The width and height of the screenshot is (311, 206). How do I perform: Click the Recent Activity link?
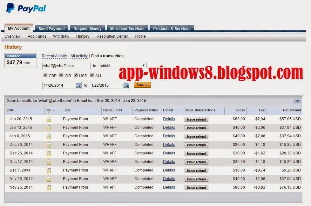(x=54, y=56)
